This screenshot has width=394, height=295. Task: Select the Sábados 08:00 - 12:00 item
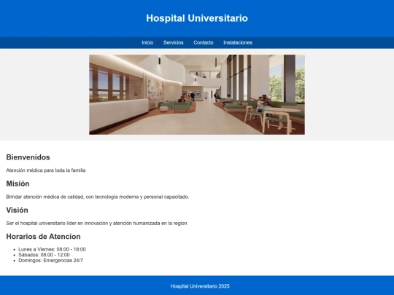point(44,255)
